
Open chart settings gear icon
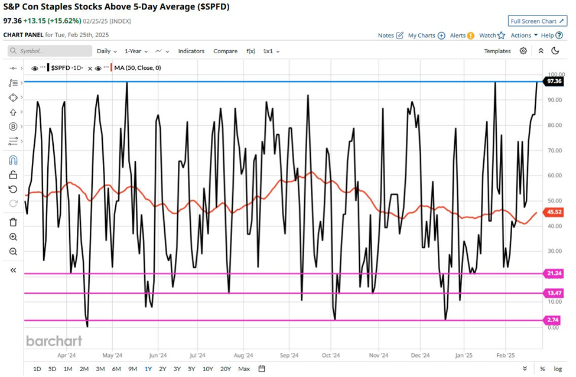tap(523, 51)
